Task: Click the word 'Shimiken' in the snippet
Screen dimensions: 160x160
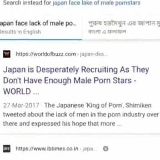Action: (x=138, y=105)
